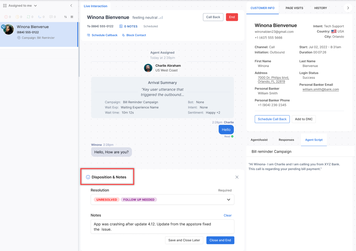
Task: Click the Close and End button
Action: coord(220,240)
